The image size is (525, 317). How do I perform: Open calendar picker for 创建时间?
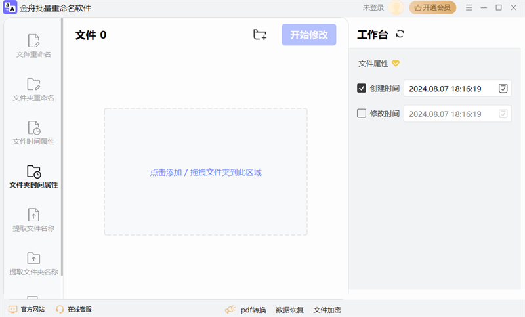click(503, 89)
